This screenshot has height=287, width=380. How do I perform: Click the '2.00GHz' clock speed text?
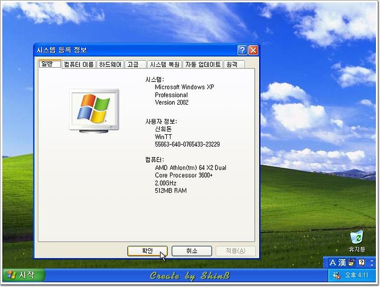[166, 183]
